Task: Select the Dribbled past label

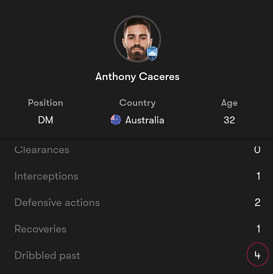Action: 47,255
